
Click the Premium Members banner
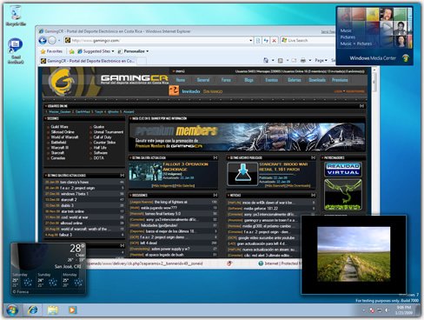[247, 137]
